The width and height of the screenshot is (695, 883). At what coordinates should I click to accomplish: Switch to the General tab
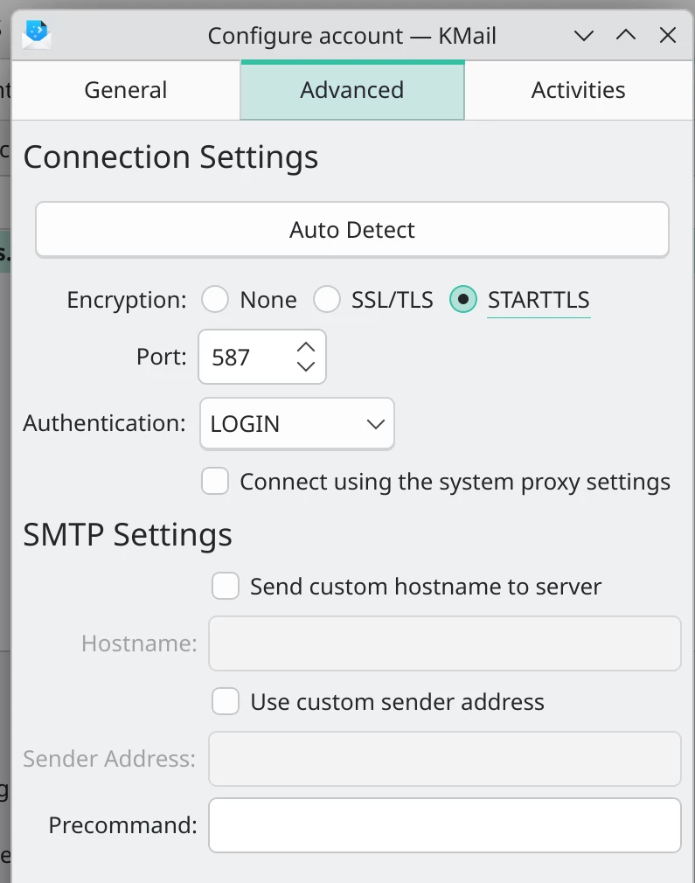(126, 90)
